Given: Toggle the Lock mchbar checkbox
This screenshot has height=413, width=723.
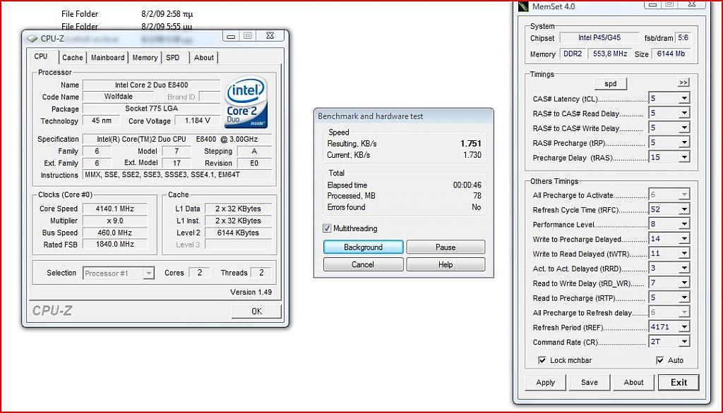Looking at the screenshot, I should point(542,360).
